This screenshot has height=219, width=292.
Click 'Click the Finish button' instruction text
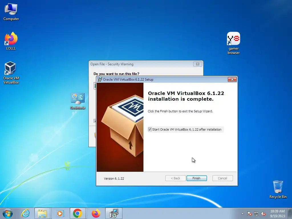[x=180, y=111]
